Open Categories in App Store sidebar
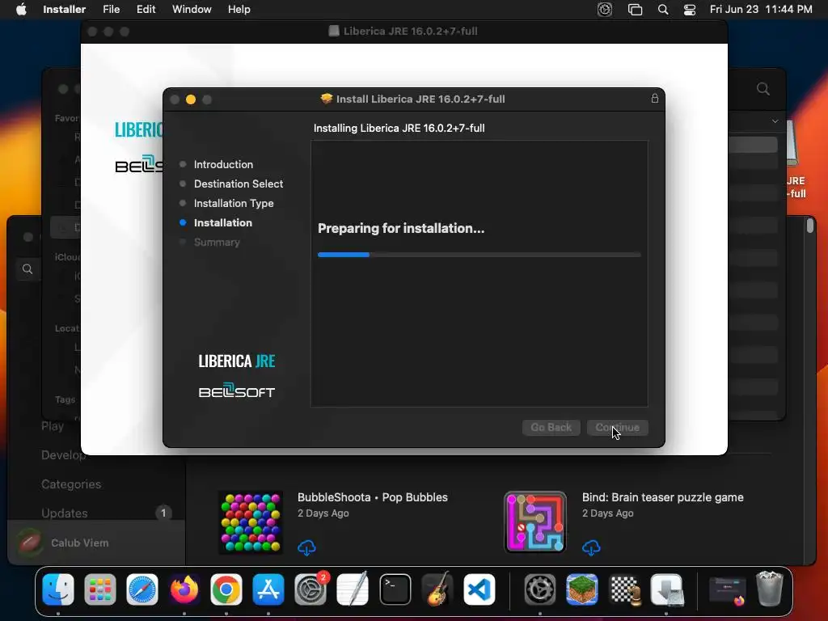The width and height of the screenshot is (828, 621). pos(71,484)
